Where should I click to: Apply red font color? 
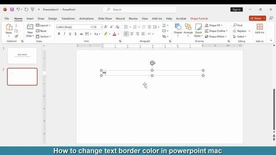coord(114,34)
